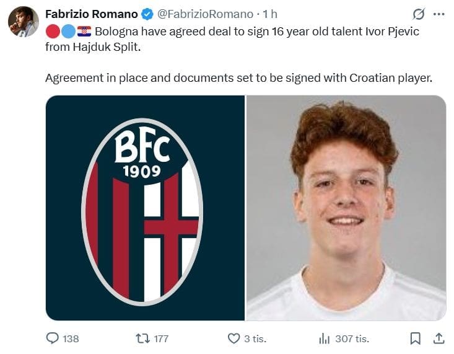Viewport: 454px width, 354px height.
Task: Open the three-dot more options menu
Action: coord(439,14)
